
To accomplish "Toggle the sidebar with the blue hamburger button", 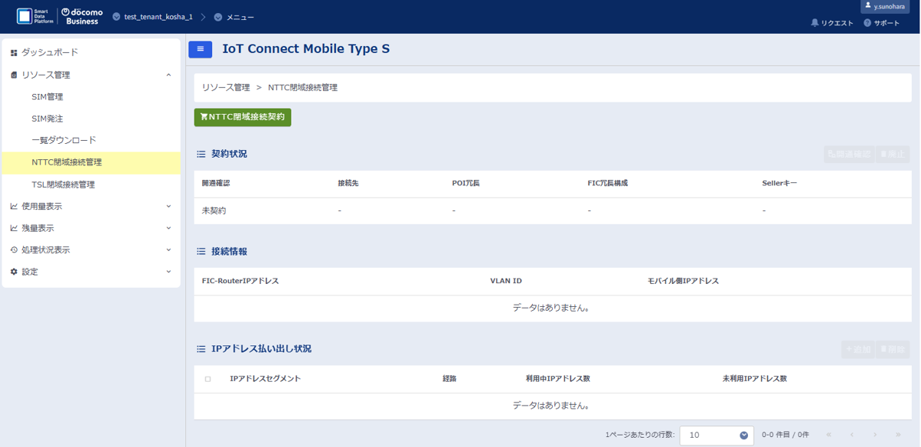I will tap(200, 49).
